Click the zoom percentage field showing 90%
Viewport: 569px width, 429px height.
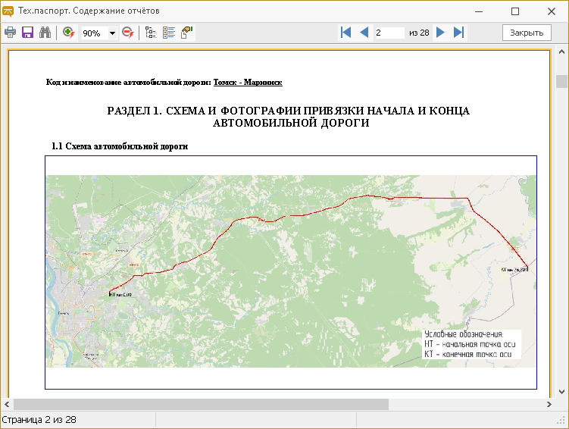[92, 33]
